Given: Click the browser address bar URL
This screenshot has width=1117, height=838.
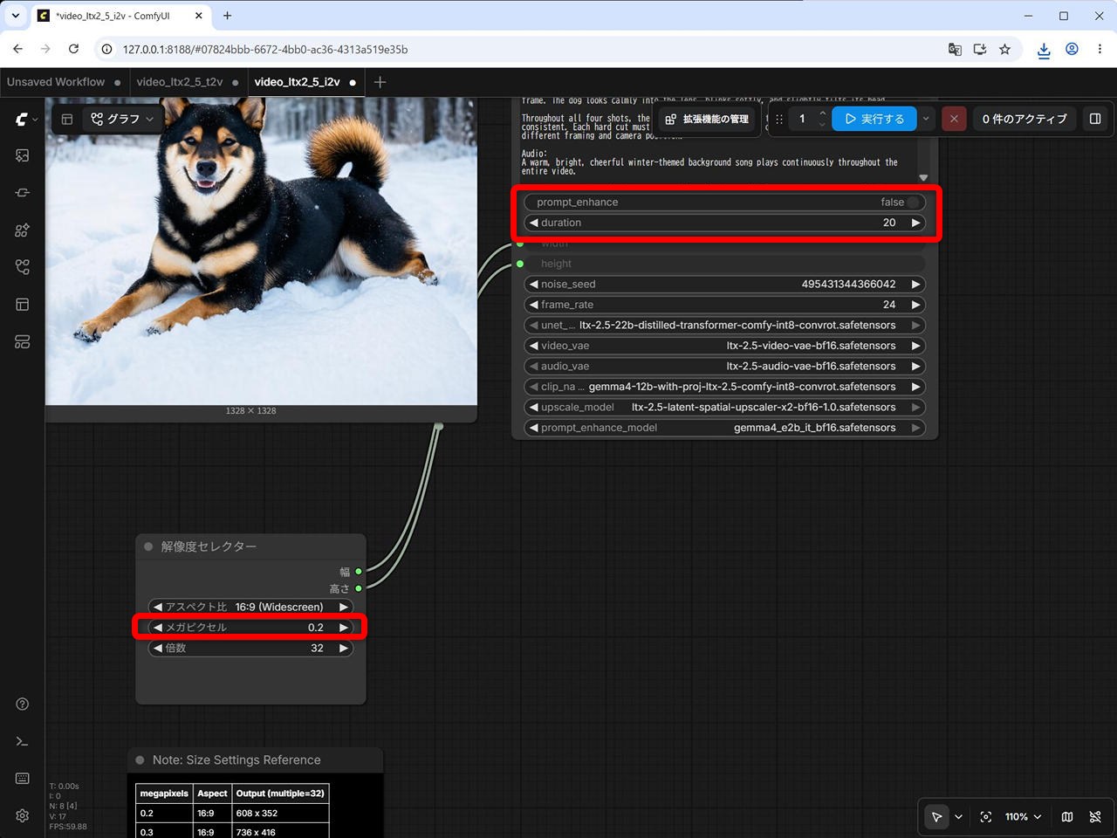Looking at the screenshot, I should click(x=265, y=50).
